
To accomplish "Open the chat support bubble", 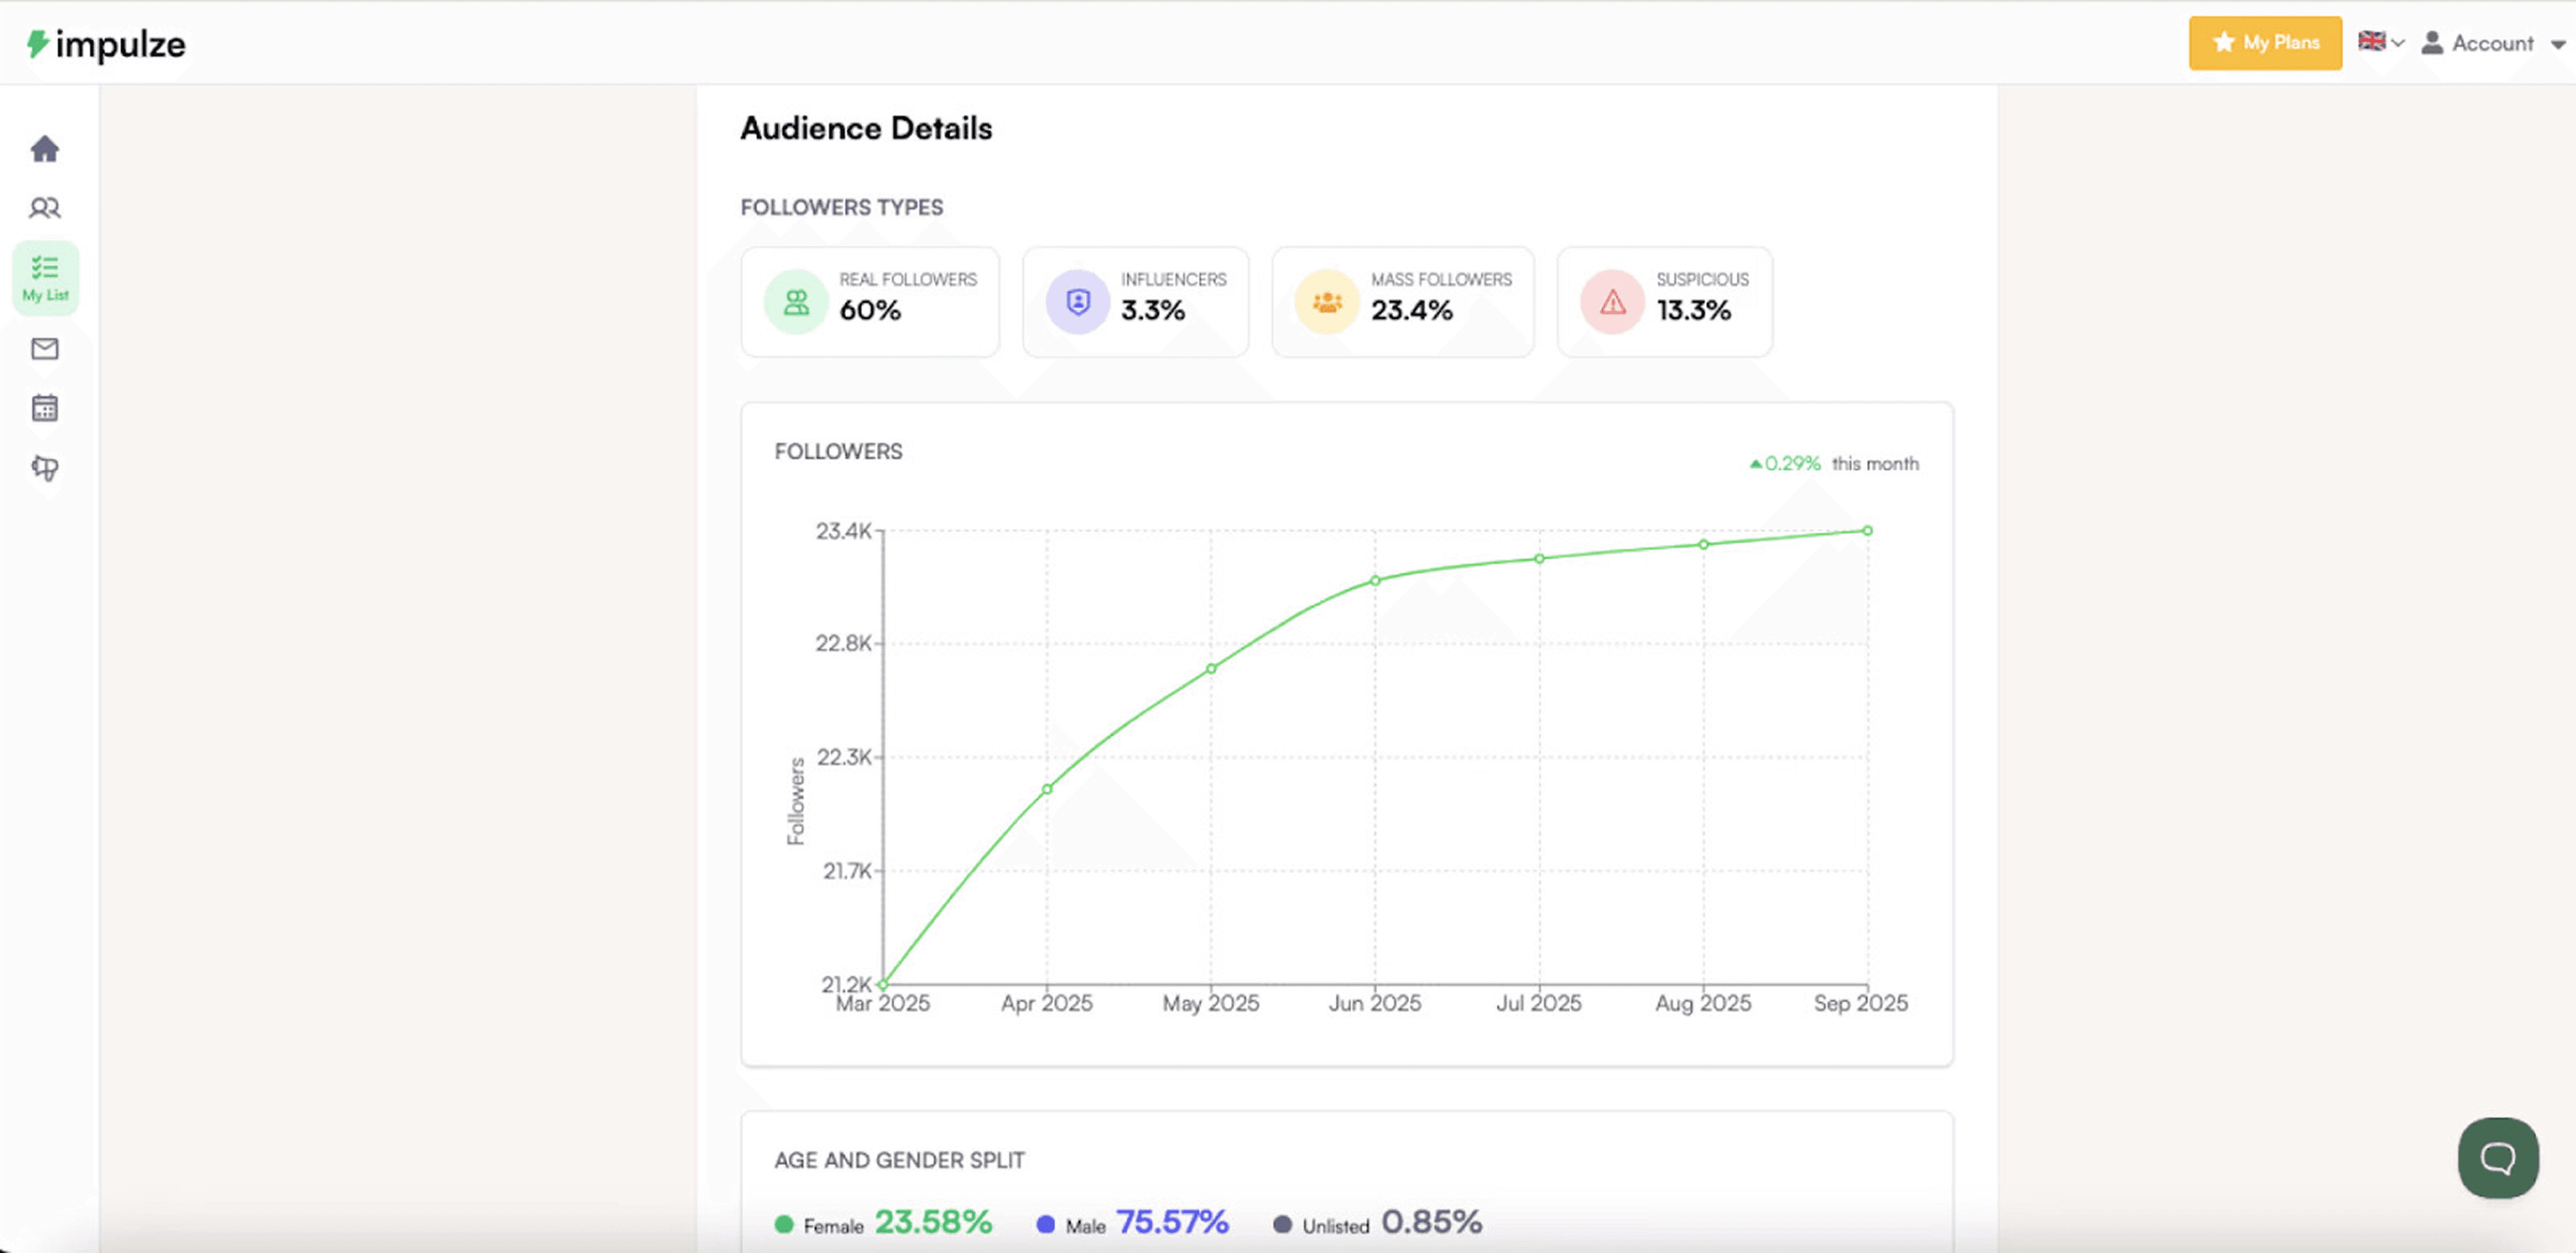I will pyautogui.click(x=2497, y=1158).
